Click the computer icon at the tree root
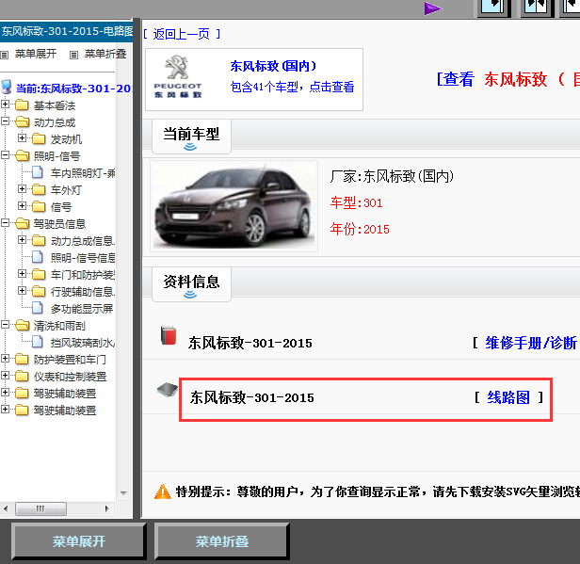This screenshot has width=580, height=564. pos(7,87)
